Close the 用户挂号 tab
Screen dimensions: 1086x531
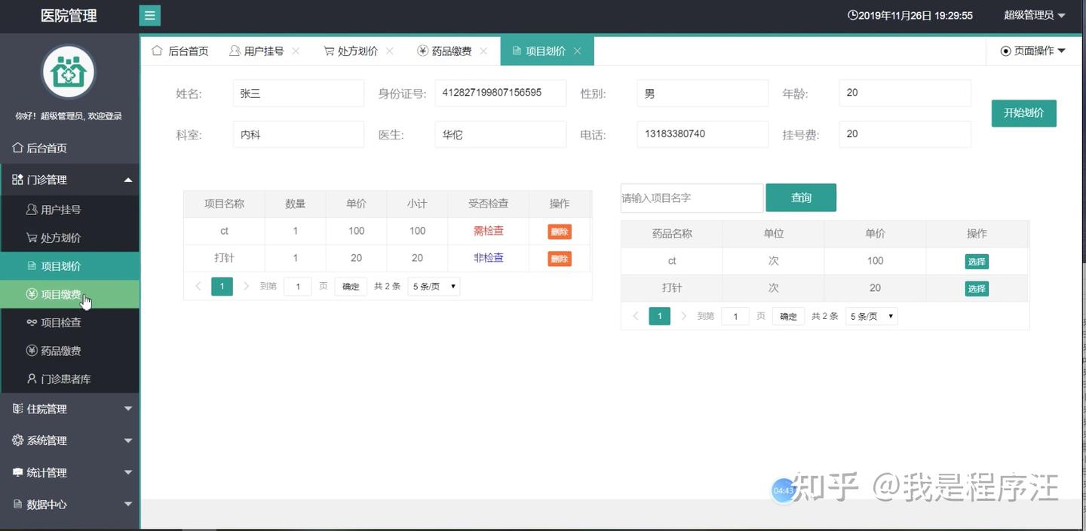point(296,51)
